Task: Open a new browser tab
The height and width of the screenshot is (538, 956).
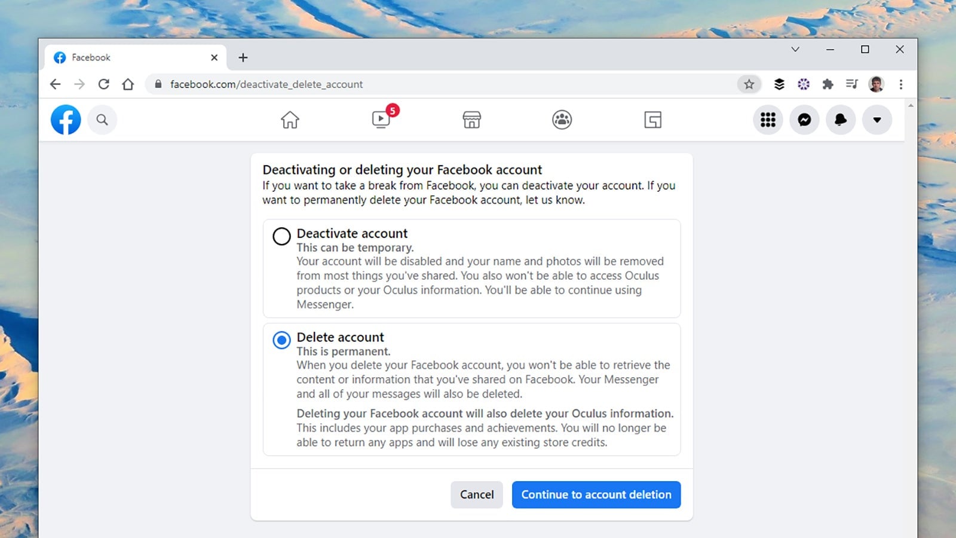Action: (243, 57)
